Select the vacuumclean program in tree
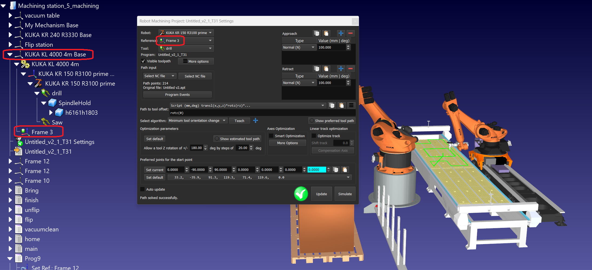This screenshot has width=592, height=270. [x=42, y=229]
